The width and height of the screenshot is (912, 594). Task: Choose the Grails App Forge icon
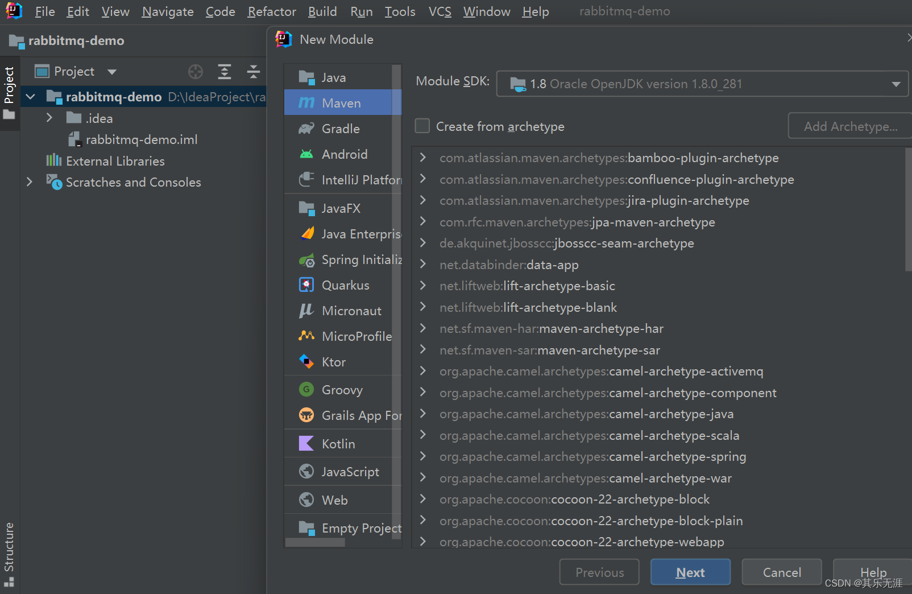pos(306,415)
